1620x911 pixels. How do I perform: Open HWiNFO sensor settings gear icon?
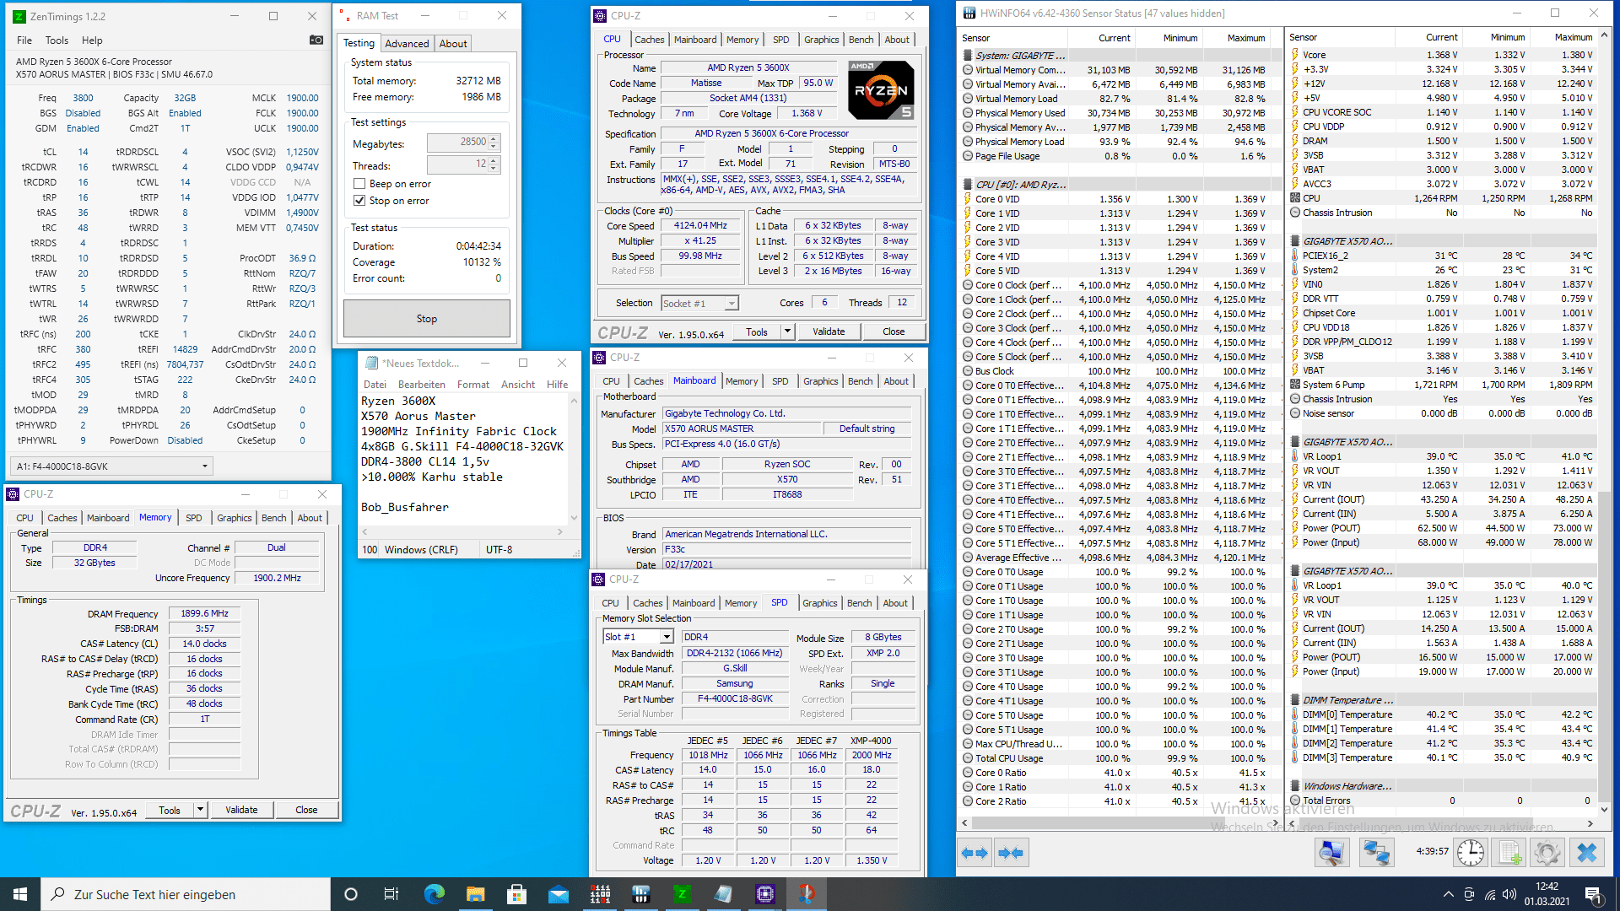click(x=1547, y=853)
